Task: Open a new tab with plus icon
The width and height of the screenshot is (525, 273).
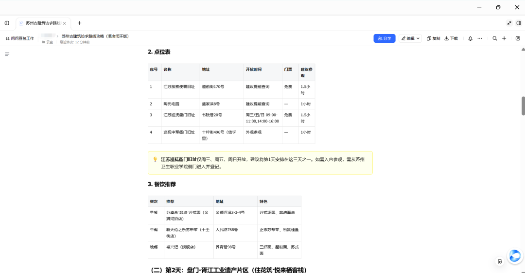Action: pyautogui.click(x=79, y=23)
